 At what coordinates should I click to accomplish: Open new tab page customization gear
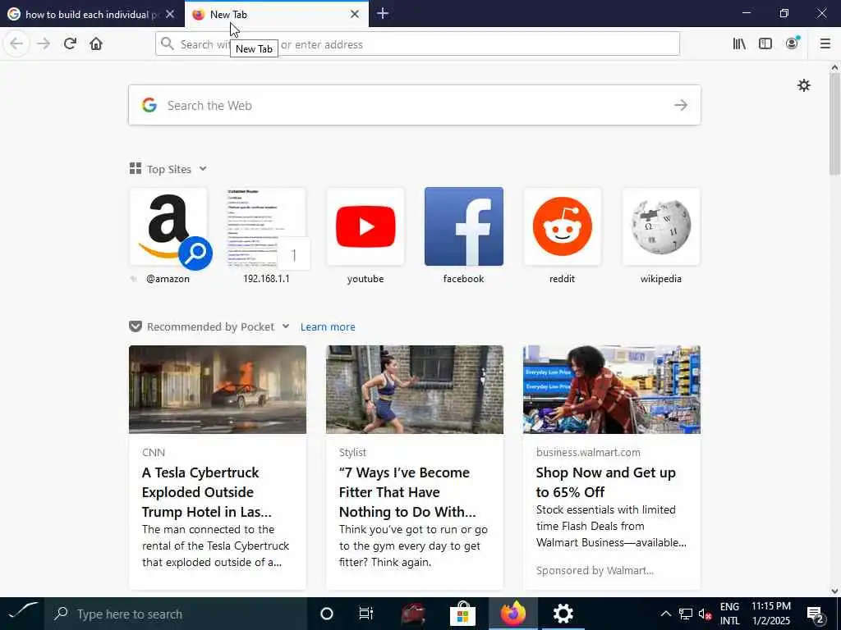click(x=803, y=85)
